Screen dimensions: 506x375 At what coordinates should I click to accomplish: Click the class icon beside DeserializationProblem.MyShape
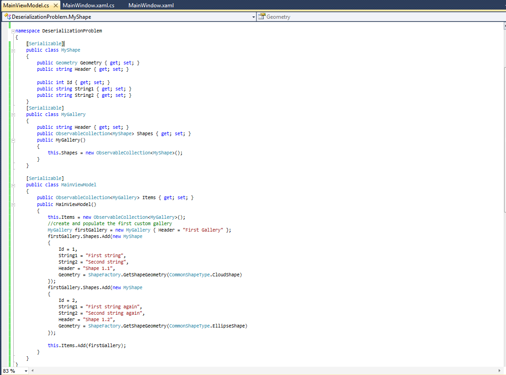(7, 17)
